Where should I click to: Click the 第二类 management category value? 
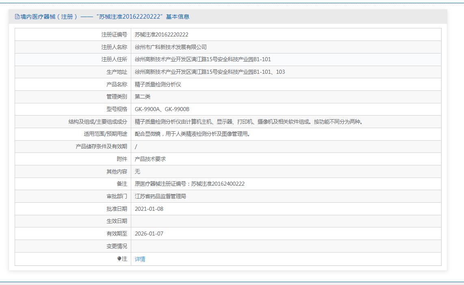(143, 96)
